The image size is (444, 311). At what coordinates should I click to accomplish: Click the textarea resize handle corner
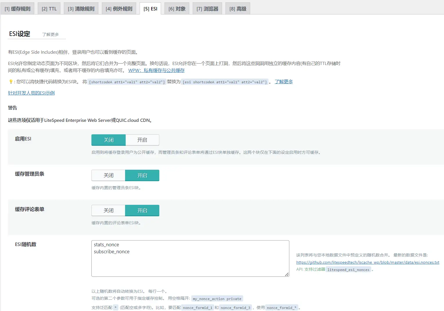pyautogui.click(x=287, y=274)
